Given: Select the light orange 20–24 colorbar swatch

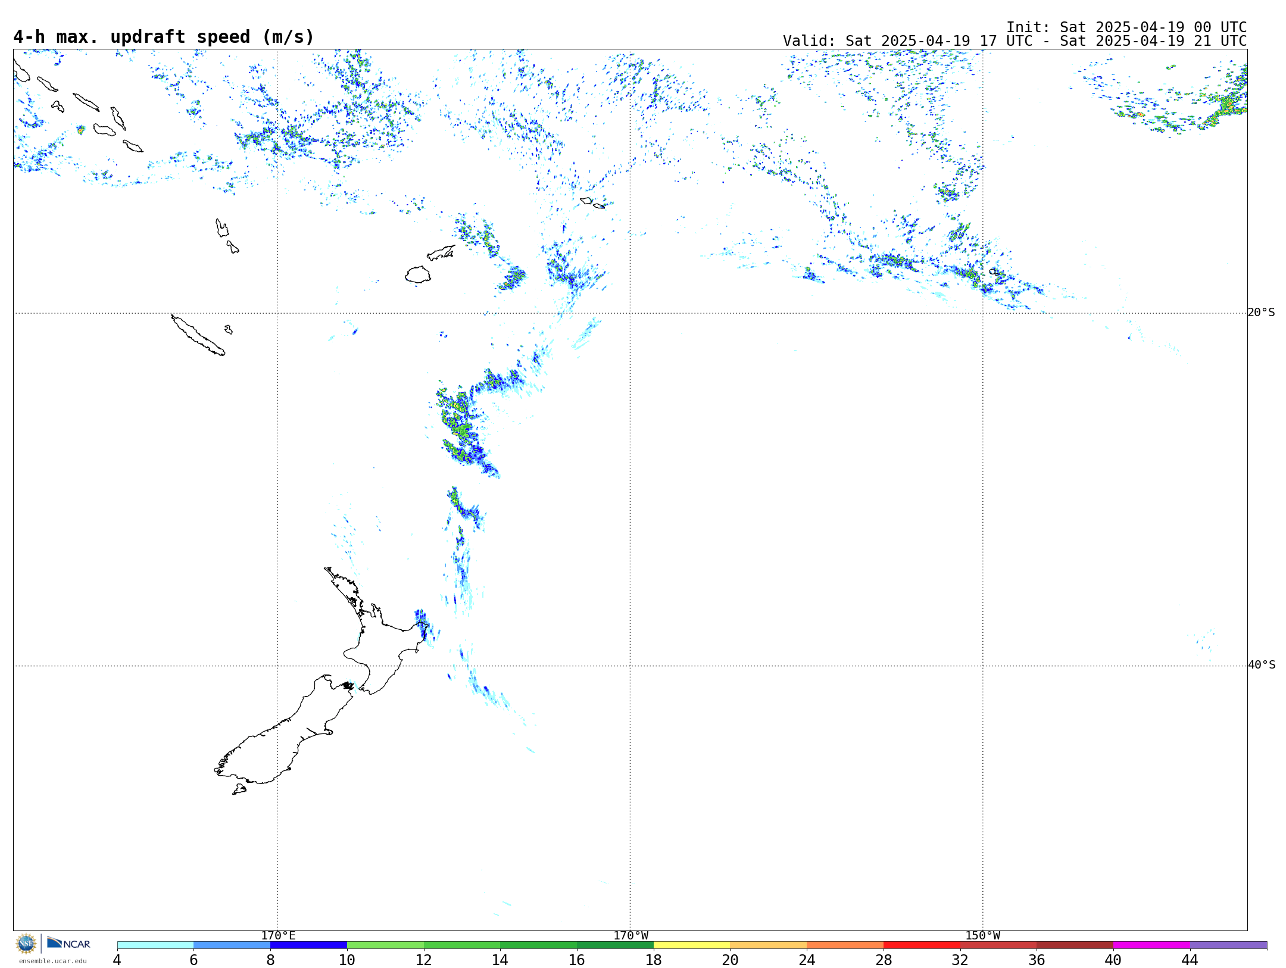Looking at the screenshot, I should click(x=769, y=945).
